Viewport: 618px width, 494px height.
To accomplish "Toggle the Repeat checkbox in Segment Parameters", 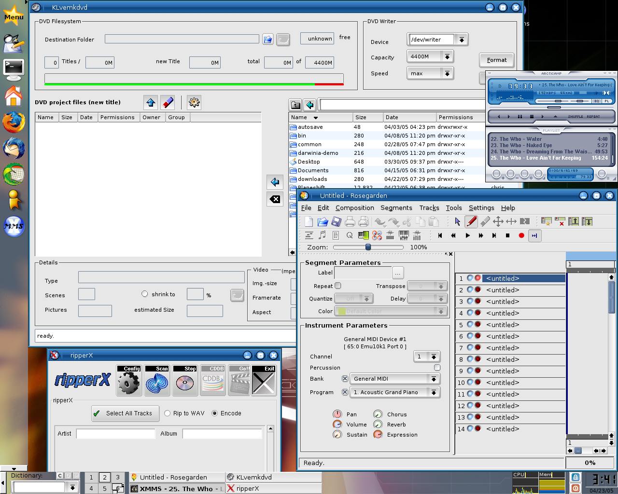I will click(x=338, y=286).
